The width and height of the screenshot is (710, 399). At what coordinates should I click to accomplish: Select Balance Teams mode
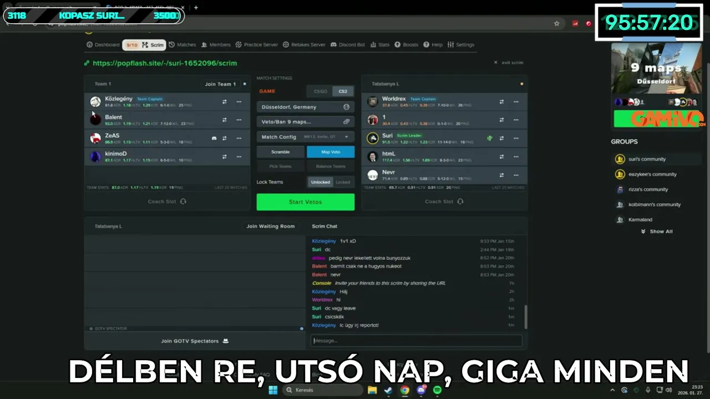[331, 166]
